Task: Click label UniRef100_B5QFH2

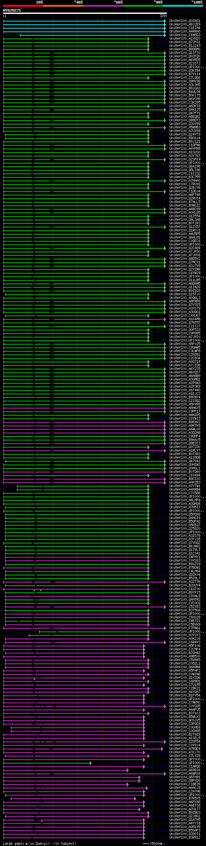Action: pos(185,522)
